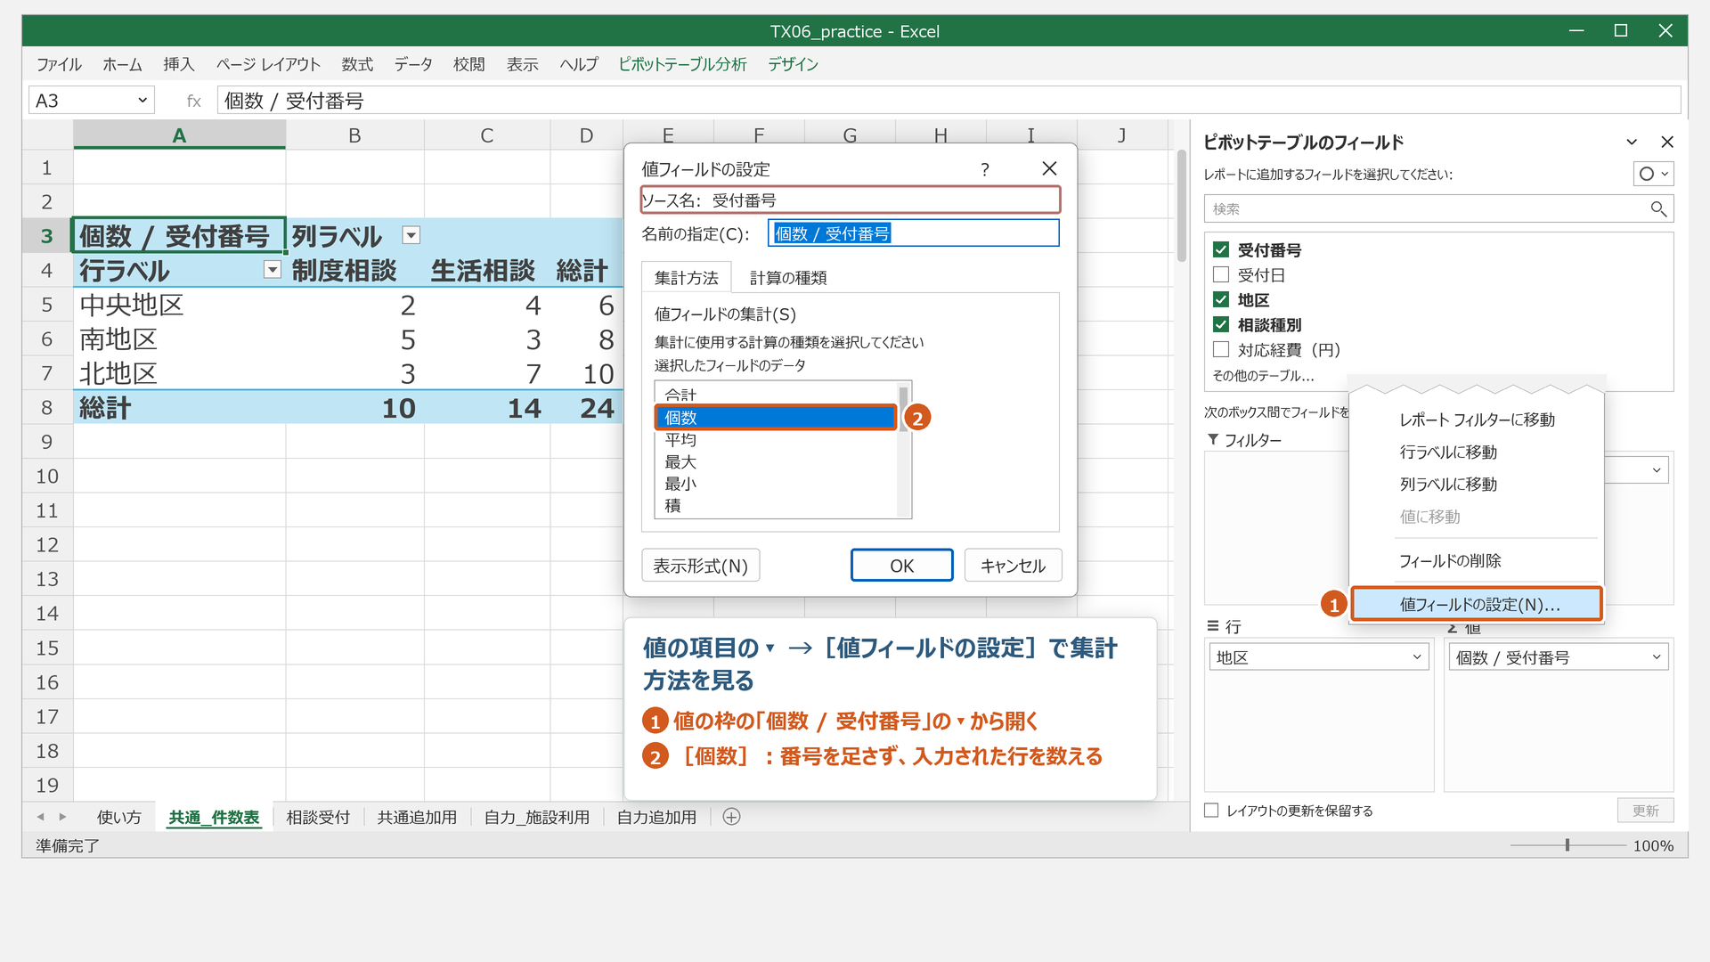This screenshot has width=1710, height=962.
Task: Click the 名前の指定 input field
Action: coord(914,233)
